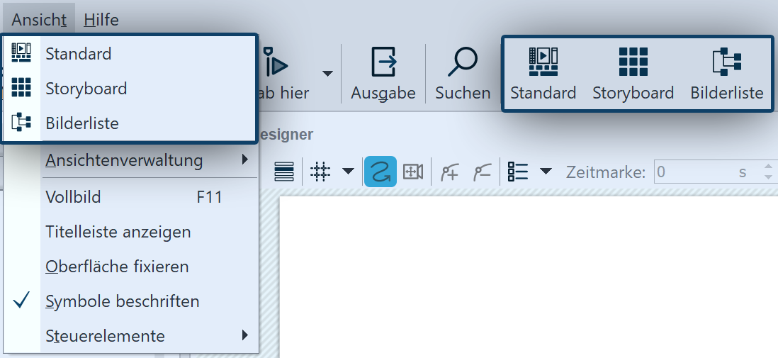Image resolution: width=778 pixels, height=358 pixels.
Task: Click the Zeitmarke label
Action: pyautogui.click(x=606, y=172)
